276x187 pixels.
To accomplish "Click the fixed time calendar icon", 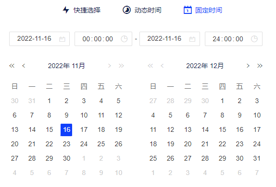I will [188, 10].
